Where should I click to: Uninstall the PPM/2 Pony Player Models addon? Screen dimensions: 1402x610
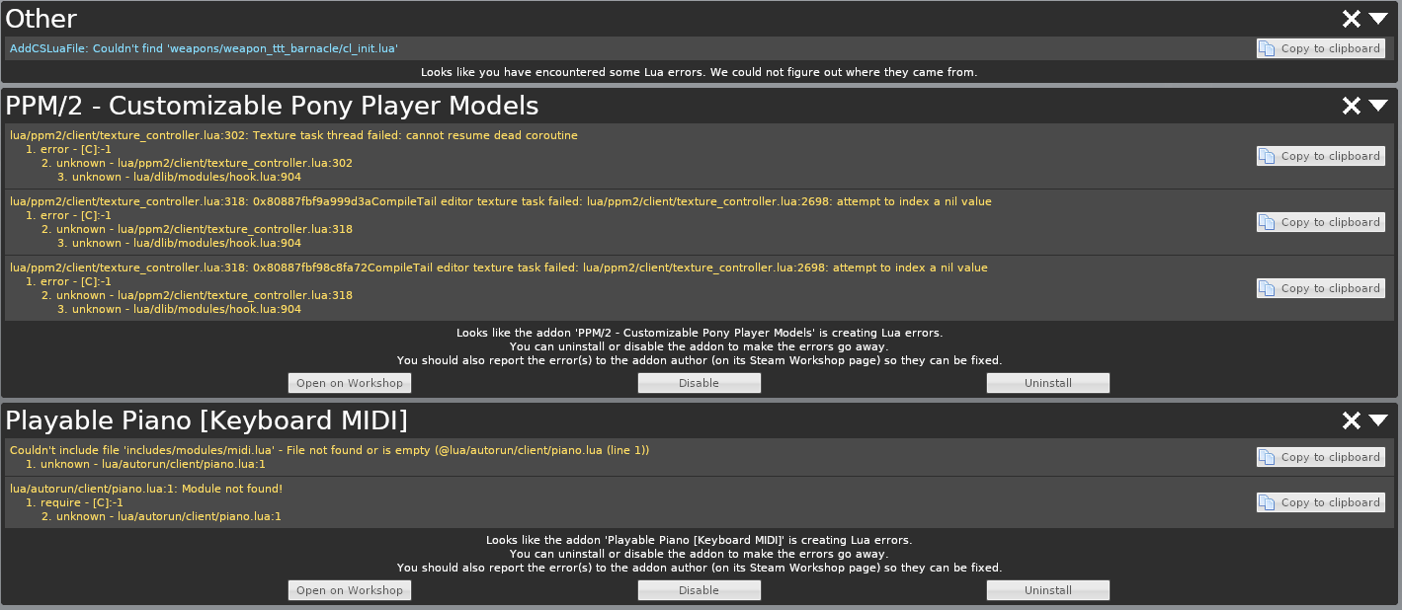1048,383
